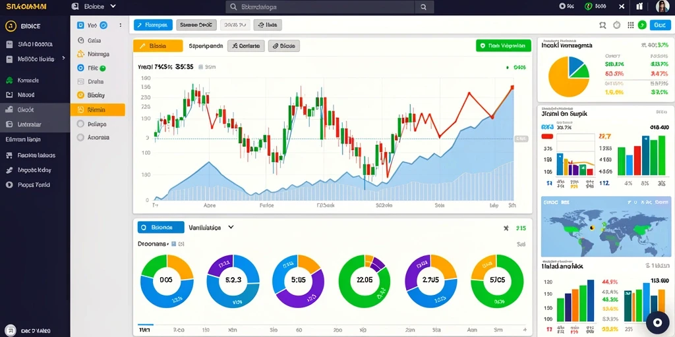Open the user profile avatar
This screenshot has width=675, height=337.
pos(662,7)
